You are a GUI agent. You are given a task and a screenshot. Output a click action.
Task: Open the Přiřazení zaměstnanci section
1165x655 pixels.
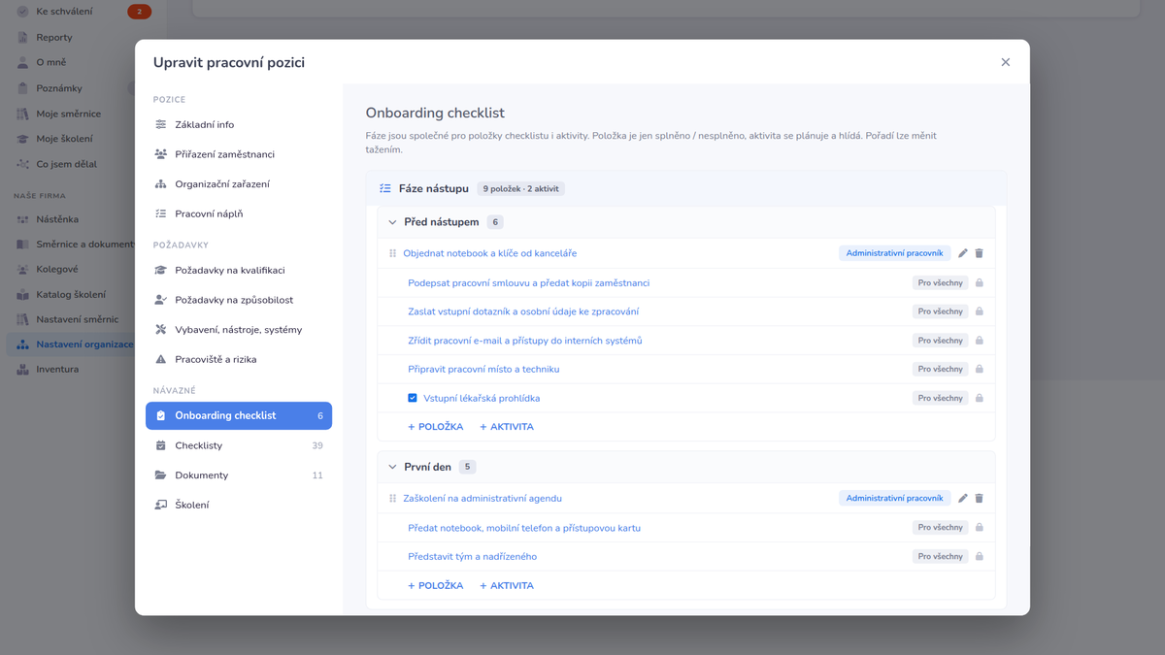coord(239,154)
